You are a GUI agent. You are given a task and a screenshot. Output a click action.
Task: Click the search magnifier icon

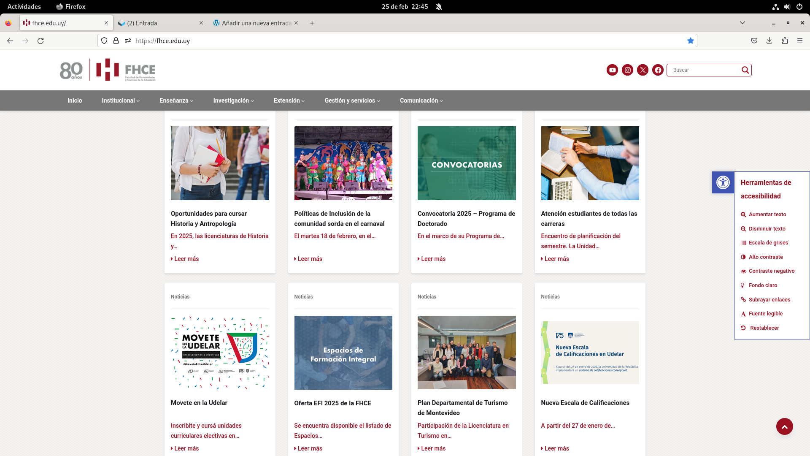click(745, 70)
